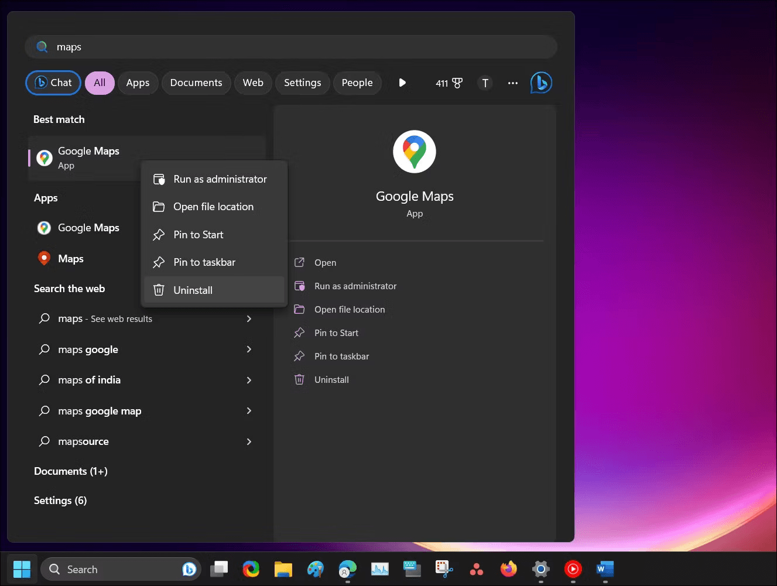Switch to the Documents search filter
777x586 pixels.
(x=196, y=83)
